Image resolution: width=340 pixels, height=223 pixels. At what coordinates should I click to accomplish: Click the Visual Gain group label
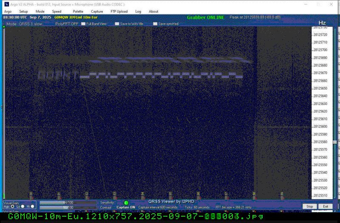11,203
